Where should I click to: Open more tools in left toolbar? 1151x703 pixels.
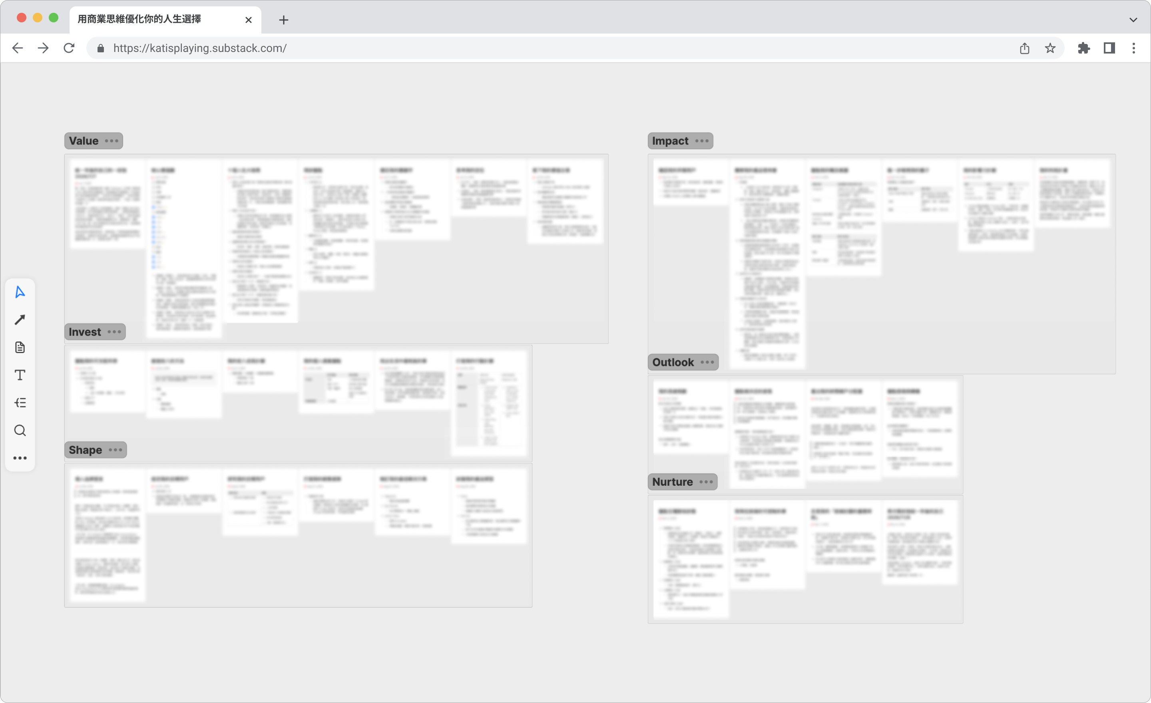(20, 458)
